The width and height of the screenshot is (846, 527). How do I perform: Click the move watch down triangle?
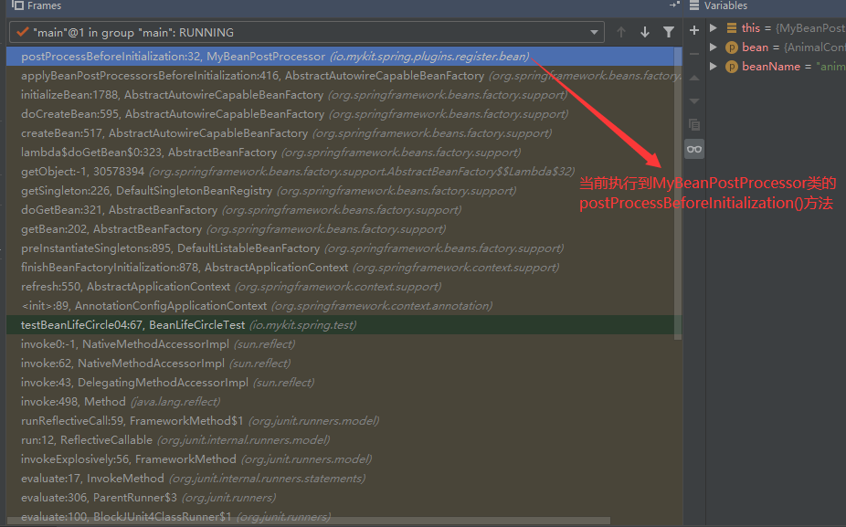tap(694, 100)
